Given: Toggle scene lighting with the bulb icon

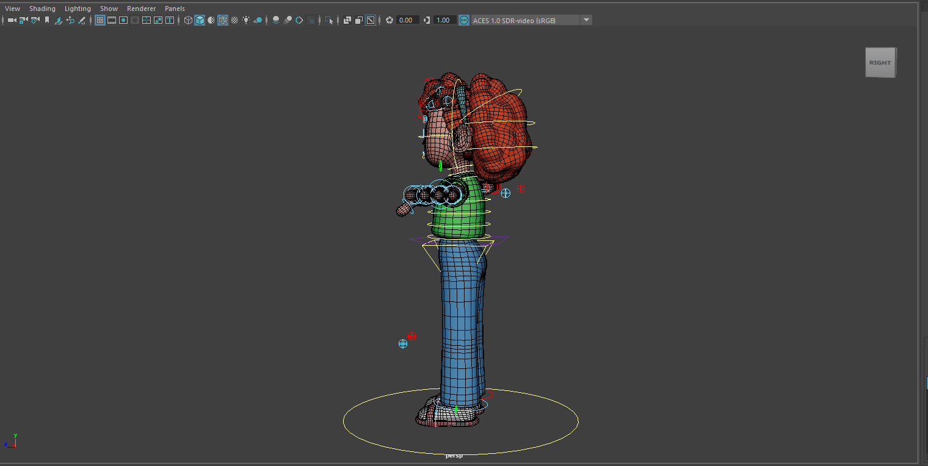Looking at the screenshot, I should [x=247, y=20].
